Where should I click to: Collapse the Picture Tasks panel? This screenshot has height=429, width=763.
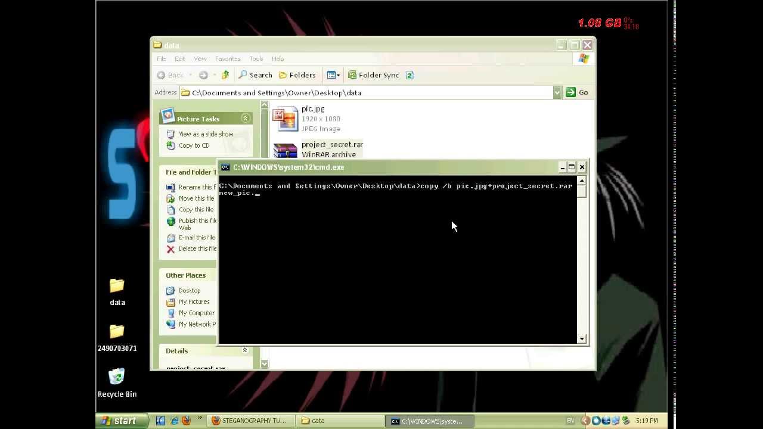[245, 119]
